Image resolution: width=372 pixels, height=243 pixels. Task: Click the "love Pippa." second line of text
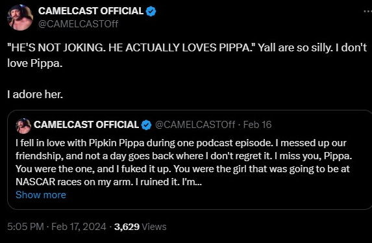pos(35,64)
